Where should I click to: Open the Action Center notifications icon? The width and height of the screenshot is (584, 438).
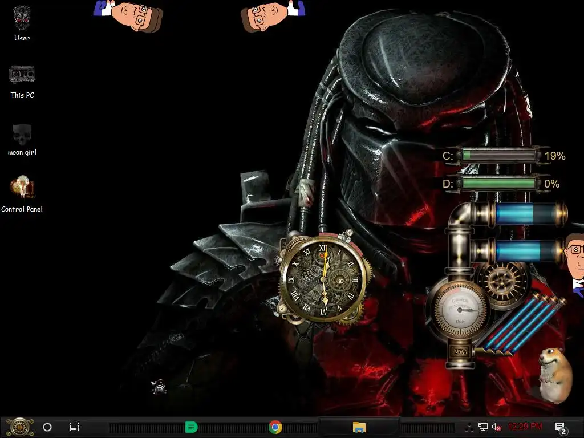tap(560, 428)
